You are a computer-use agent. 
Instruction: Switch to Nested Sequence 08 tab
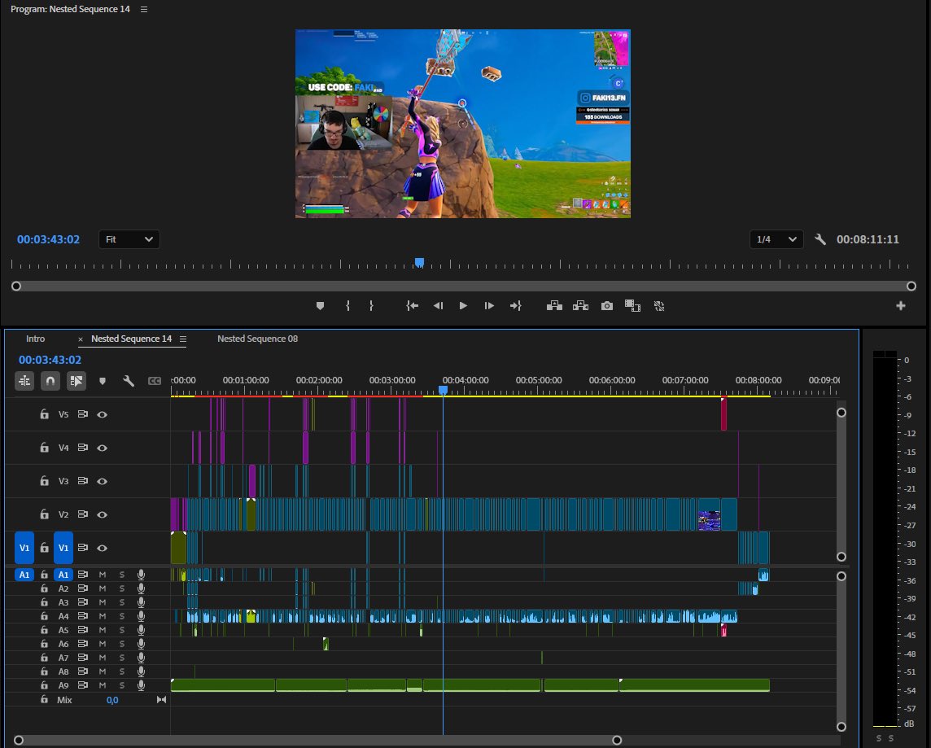click(258, 339)
